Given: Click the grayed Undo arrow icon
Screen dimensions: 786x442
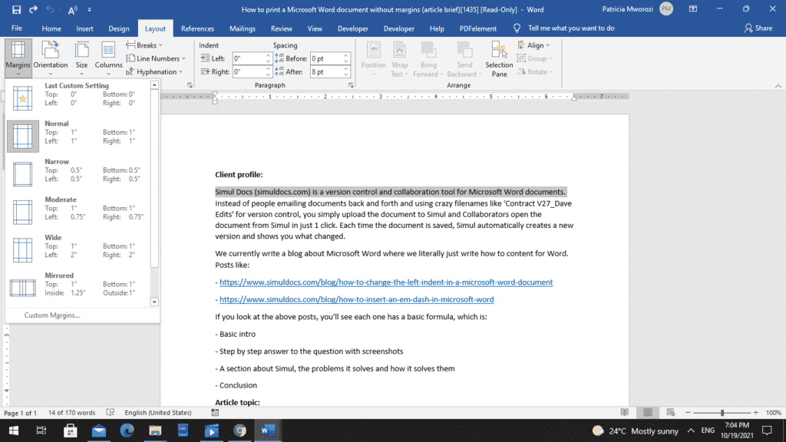Looking at the screenshot, I should click(x=50, y=9).
